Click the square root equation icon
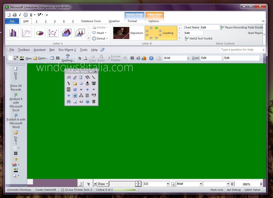Image resolution: width=273 pixels, height=198 pixels. pos(68,77)
